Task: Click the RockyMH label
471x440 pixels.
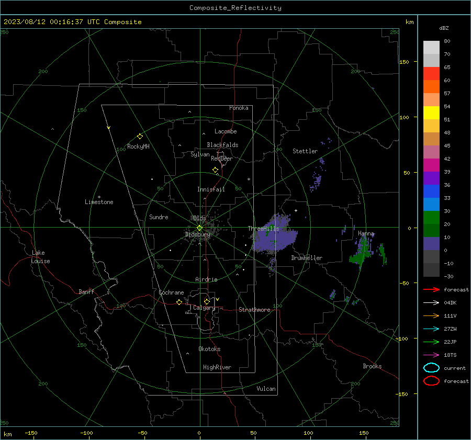Action: tap(138, 146)
